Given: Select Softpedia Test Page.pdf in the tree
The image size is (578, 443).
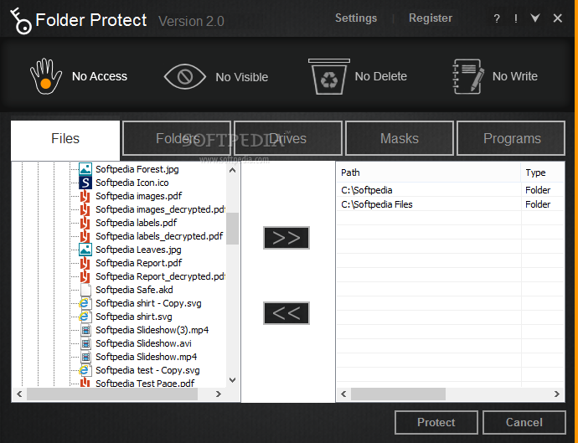Looking at the screenshot, I should click(145, 383).
